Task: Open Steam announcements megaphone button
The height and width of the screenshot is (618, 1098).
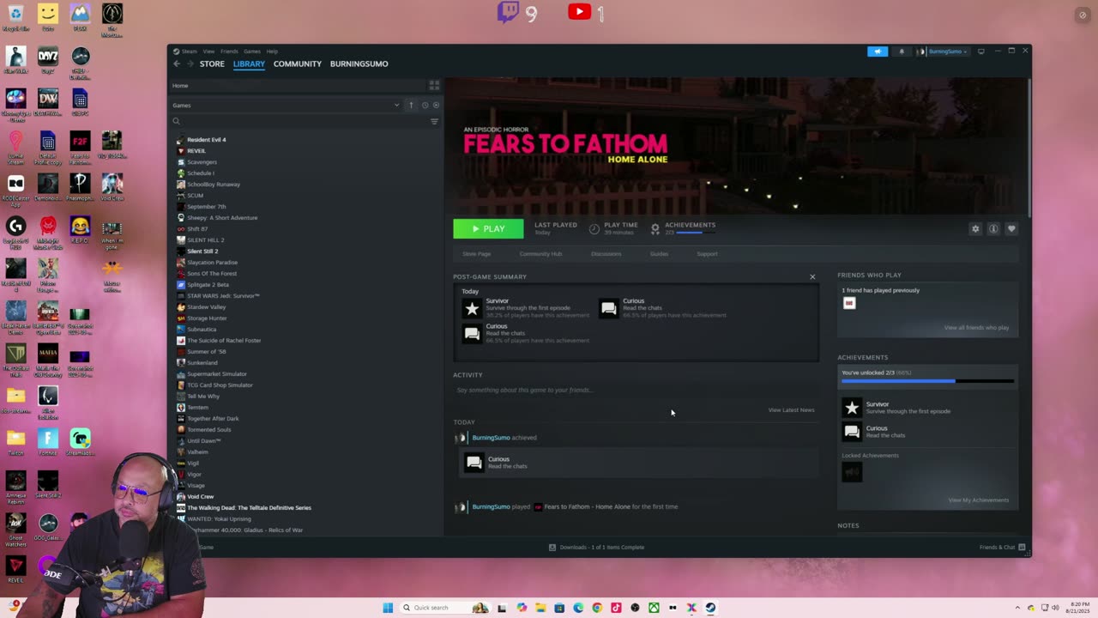Action: (x=878, y=51)
